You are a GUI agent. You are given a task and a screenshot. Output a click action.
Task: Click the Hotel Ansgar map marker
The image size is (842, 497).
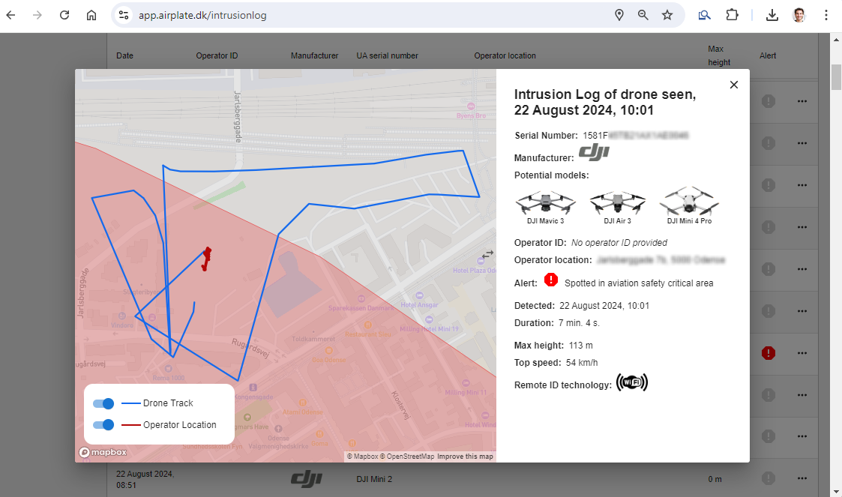419,296
